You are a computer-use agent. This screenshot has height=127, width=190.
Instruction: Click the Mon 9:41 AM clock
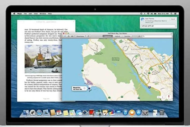(163, 14)
